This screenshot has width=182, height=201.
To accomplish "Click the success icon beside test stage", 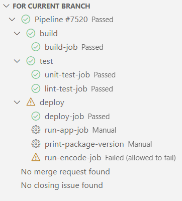I will coord(31,61).
